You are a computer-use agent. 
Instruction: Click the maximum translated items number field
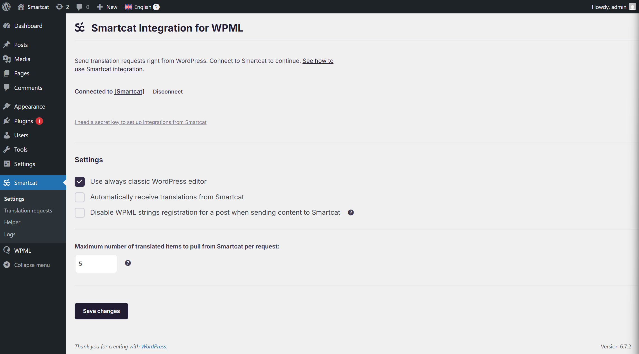96,264
